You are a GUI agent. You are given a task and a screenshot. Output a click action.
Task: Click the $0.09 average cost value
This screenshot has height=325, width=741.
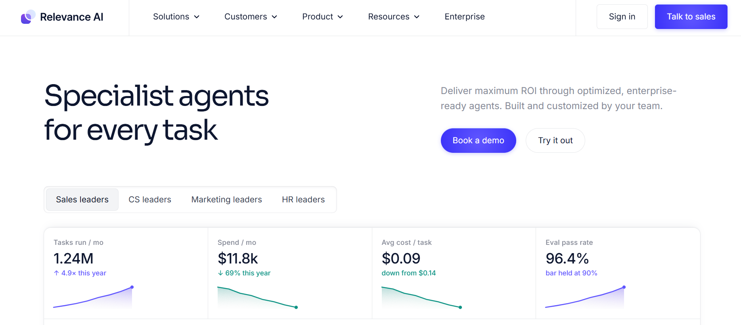tap(401, 258)
